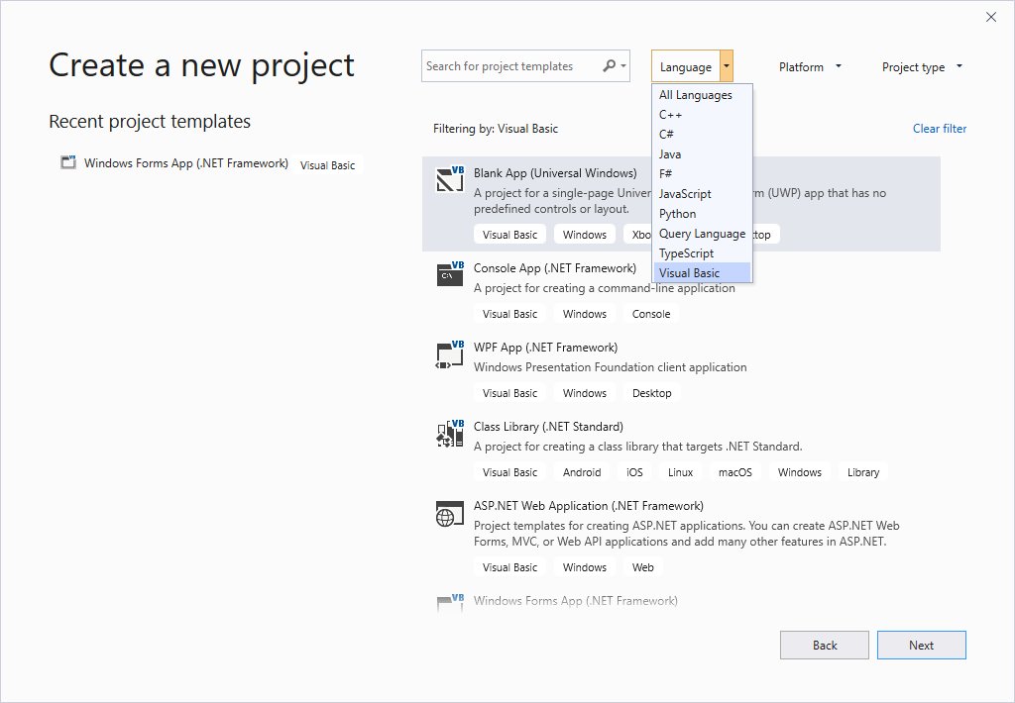
Task: Go back with the Back button
Action: pos(824,645)
